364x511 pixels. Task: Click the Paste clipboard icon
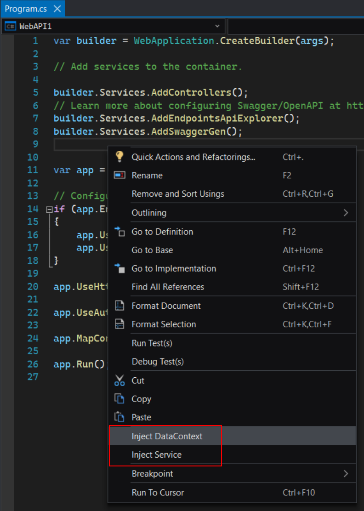(x=119, y=417)
